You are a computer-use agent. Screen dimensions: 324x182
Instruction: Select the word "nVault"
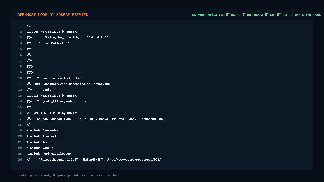pos(46,90)
